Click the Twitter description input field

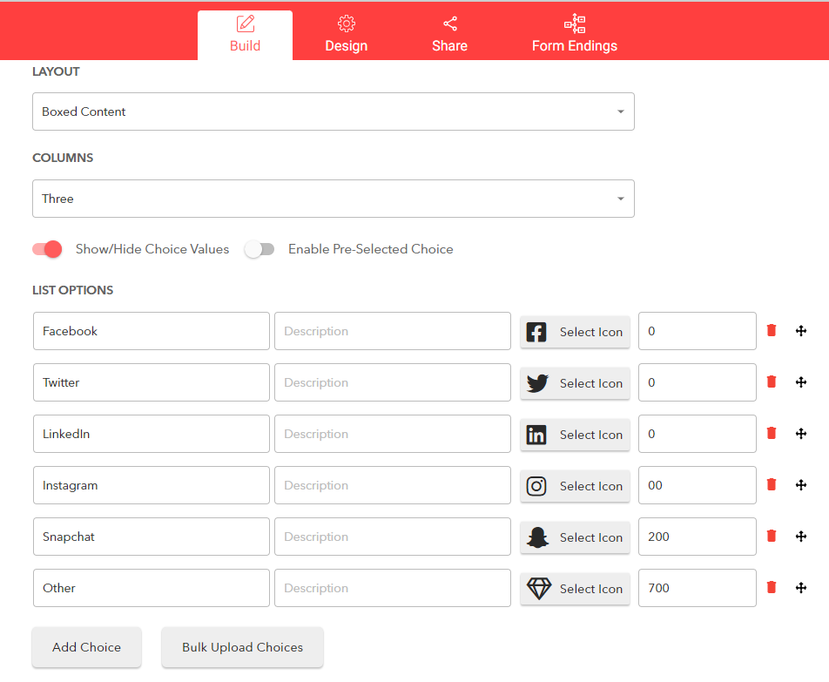pyautogui.click(x=392, y=382)
